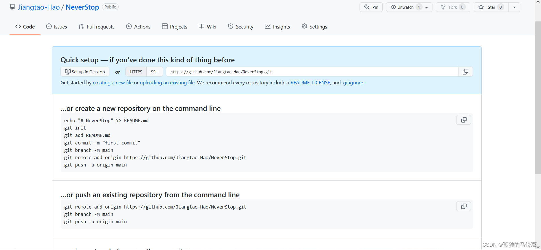Open the Wiki tab
Viewport: 541px width, 250px height.
[x=207, y=27]
